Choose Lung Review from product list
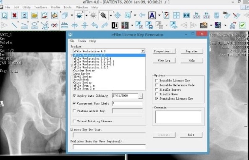Screen dimensions: 249x160 (x=109, y=73)
